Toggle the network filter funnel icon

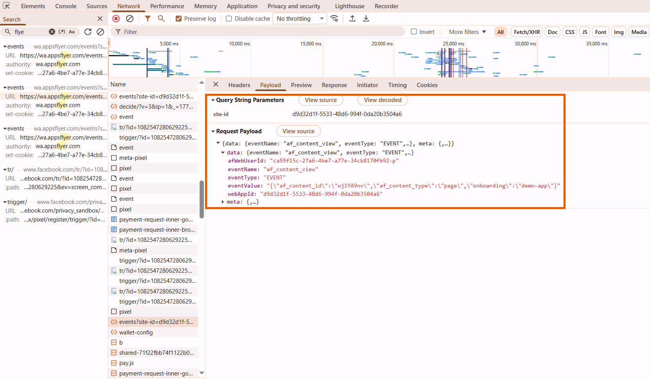click(x=148, y=19)
